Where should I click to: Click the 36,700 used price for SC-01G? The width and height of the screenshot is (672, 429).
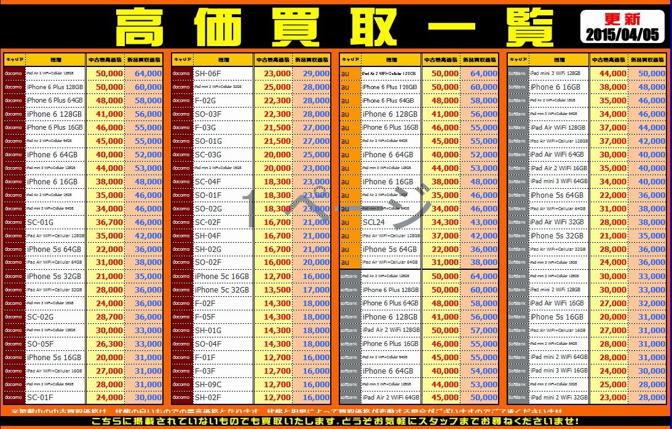click(109, 222)
